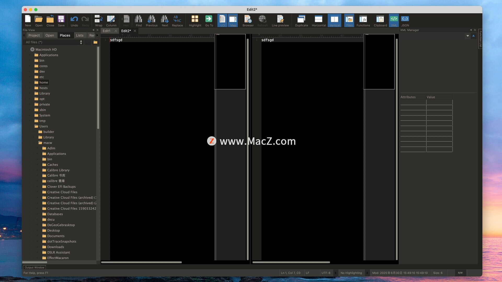Screen dimensions: 502x282
Task: Toggle the Vertical split layout
Action: tap(335, 21)
